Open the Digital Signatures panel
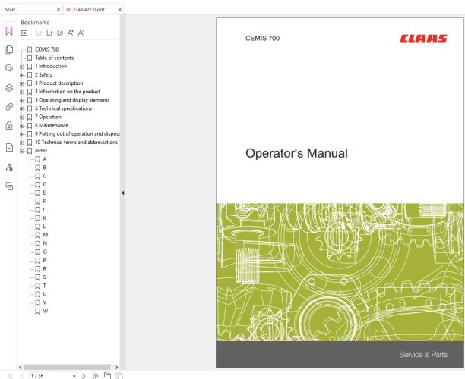 pyautogui.click(x=9, y=168)
